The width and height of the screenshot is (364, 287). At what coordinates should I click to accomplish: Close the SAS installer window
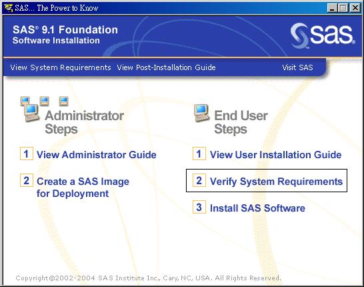coord(355,8)
